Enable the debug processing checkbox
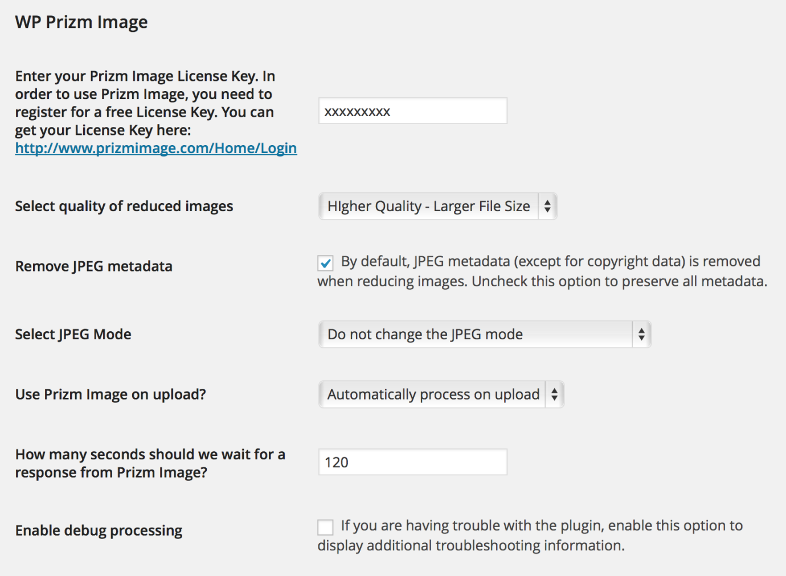This screenshot has width=786, height=576. (x=326, y=527)
